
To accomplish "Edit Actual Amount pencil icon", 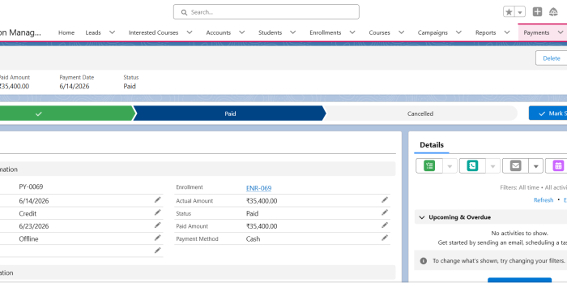I will [385, 199].
